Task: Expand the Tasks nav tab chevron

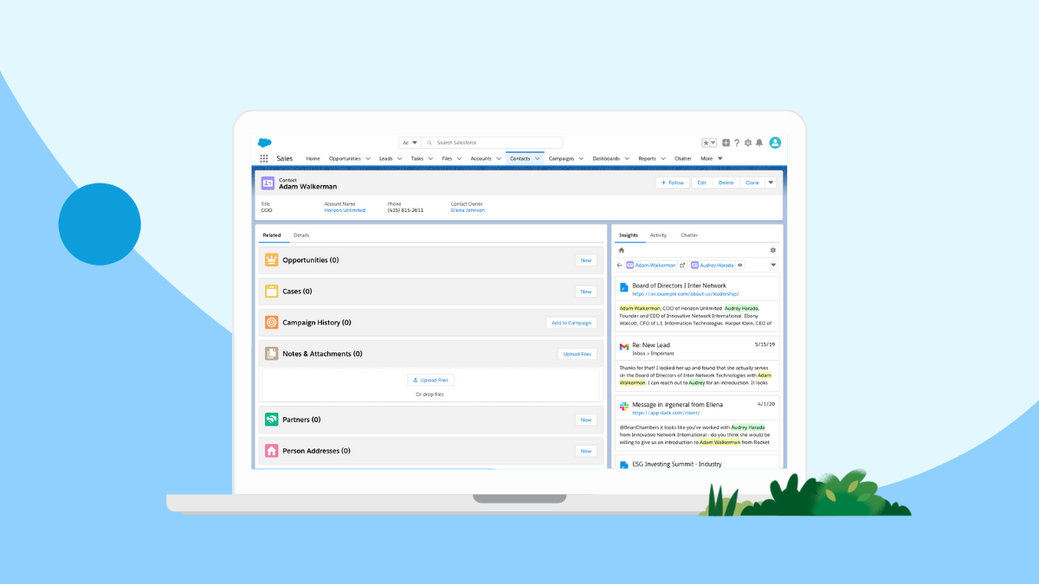Action: coord(430,158)
